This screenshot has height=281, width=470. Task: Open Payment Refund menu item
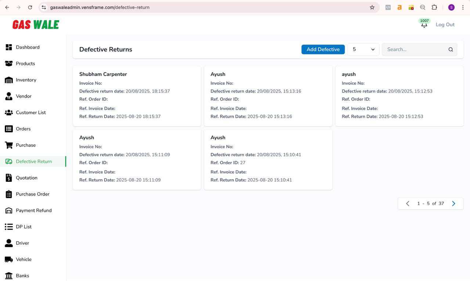pos(33,210)
